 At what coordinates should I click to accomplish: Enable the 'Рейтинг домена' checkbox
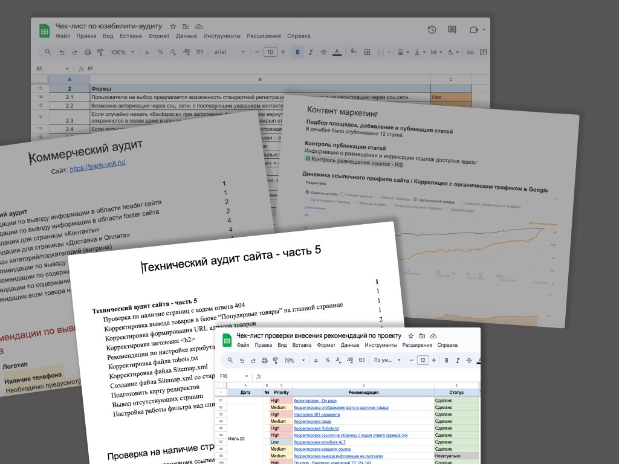tap(342, 195)
